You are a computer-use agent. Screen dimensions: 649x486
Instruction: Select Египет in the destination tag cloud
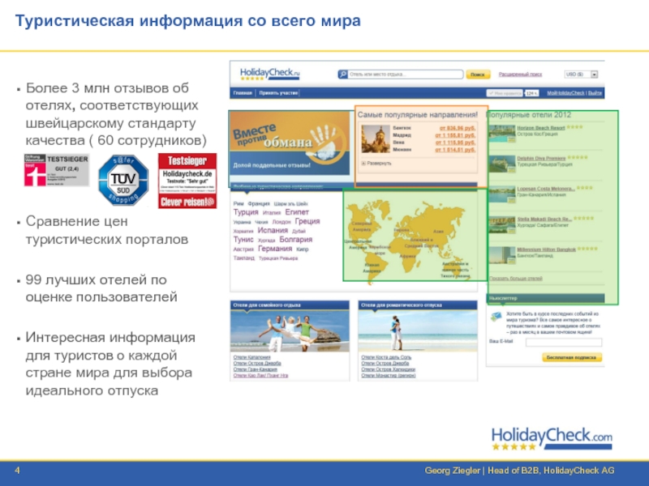coord(297,212)
